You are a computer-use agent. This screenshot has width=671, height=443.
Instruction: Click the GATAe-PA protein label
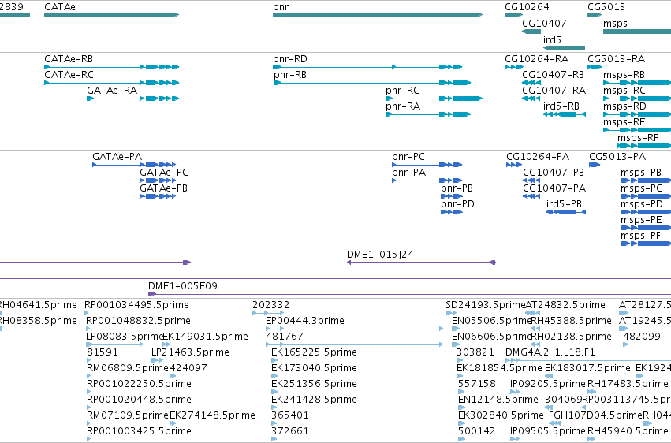[x=117, y=157]
